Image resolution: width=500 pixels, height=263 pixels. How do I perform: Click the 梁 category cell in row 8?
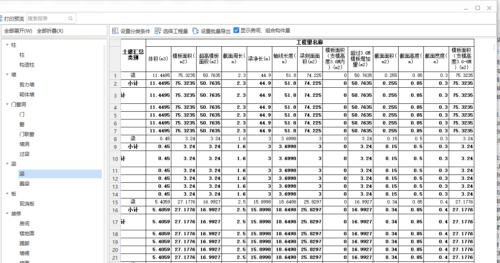click(x=133, y=139)
